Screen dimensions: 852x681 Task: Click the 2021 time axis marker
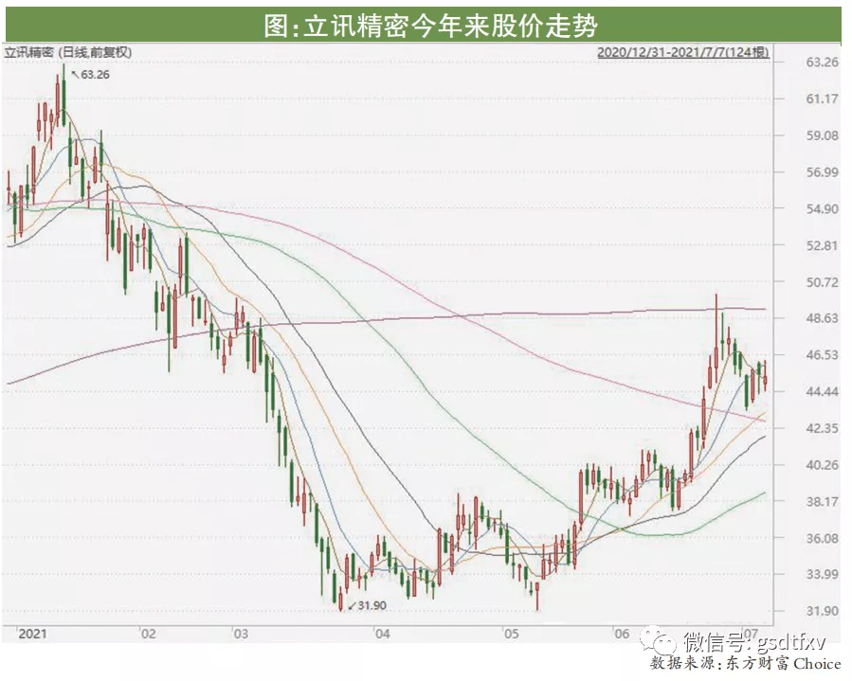[32, 634]
